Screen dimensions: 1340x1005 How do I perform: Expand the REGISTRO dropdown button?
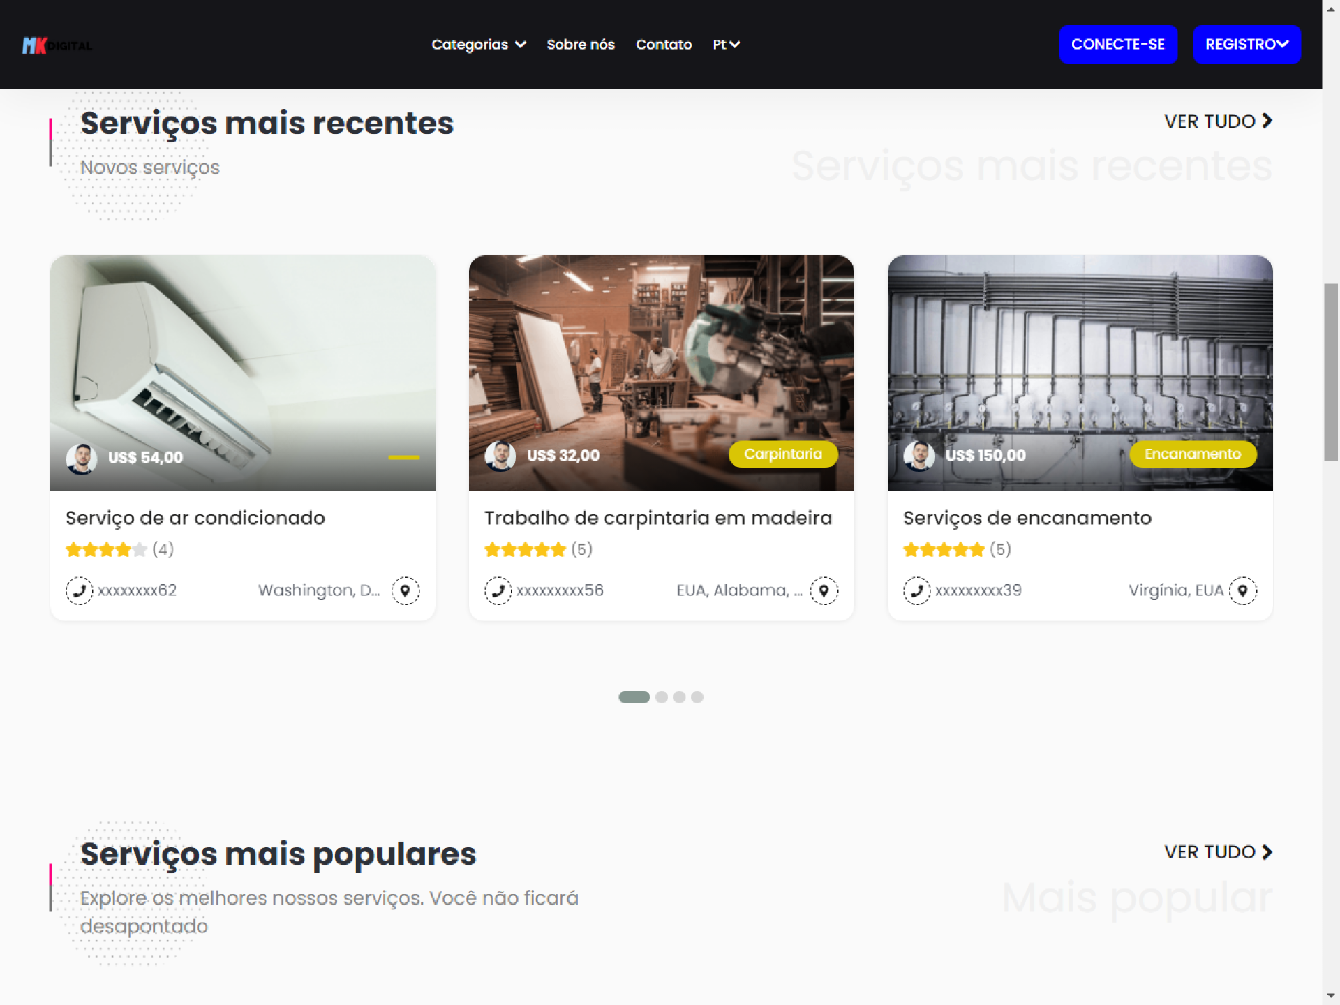tap(1246, 45)
